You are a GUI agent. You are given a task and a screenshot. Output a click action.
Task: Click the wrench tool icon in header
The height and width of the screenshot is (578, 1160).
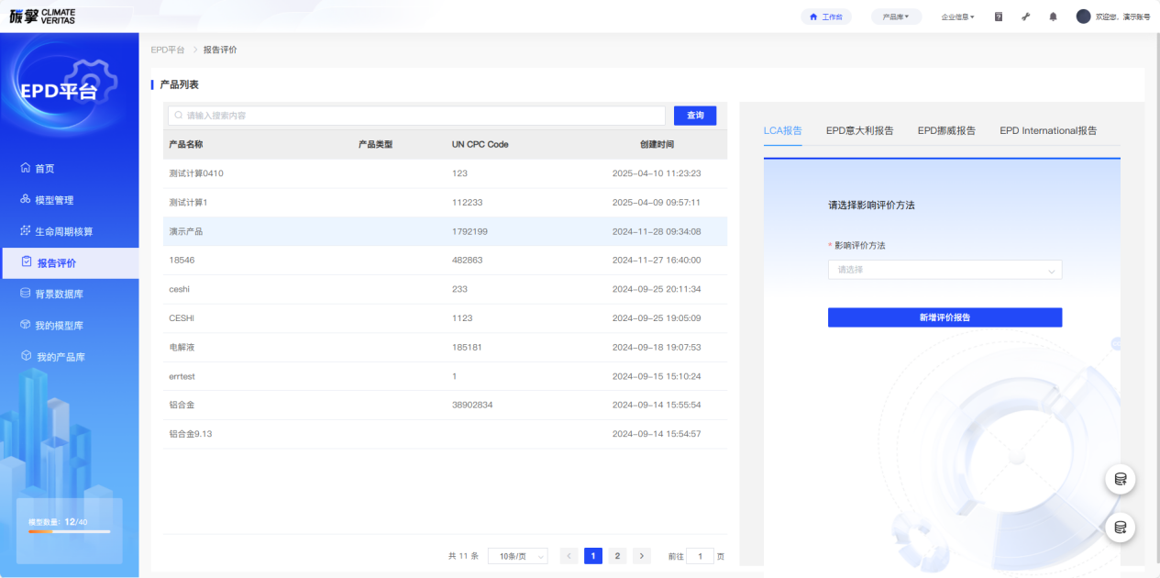click(x=1026, y=17)
